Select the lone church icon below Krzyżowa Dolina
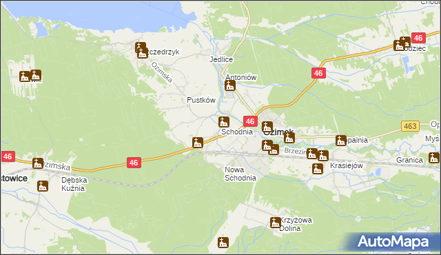Image resolution: width=441 pixels, height=255 pixels. (x=223, y=243)
